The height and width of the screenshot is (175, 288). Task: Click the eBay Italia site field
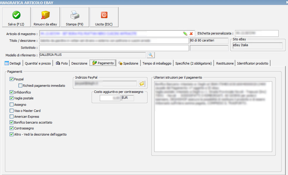(x=258, y=46)
